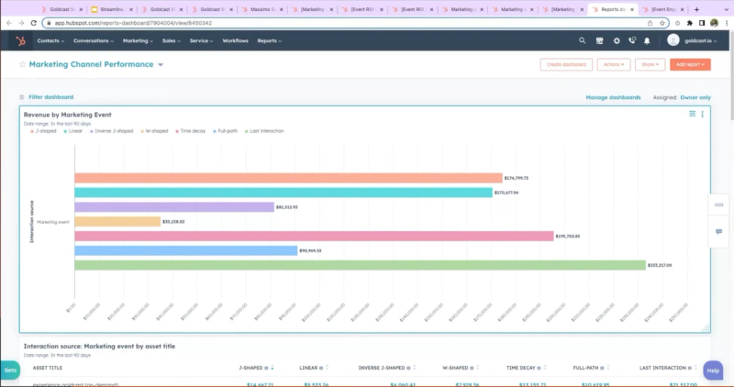Viewport: 734px width, 387px height.
Task: Expand the Actions dropdown button
Action: pyautogui.click(x=612, y=65)
